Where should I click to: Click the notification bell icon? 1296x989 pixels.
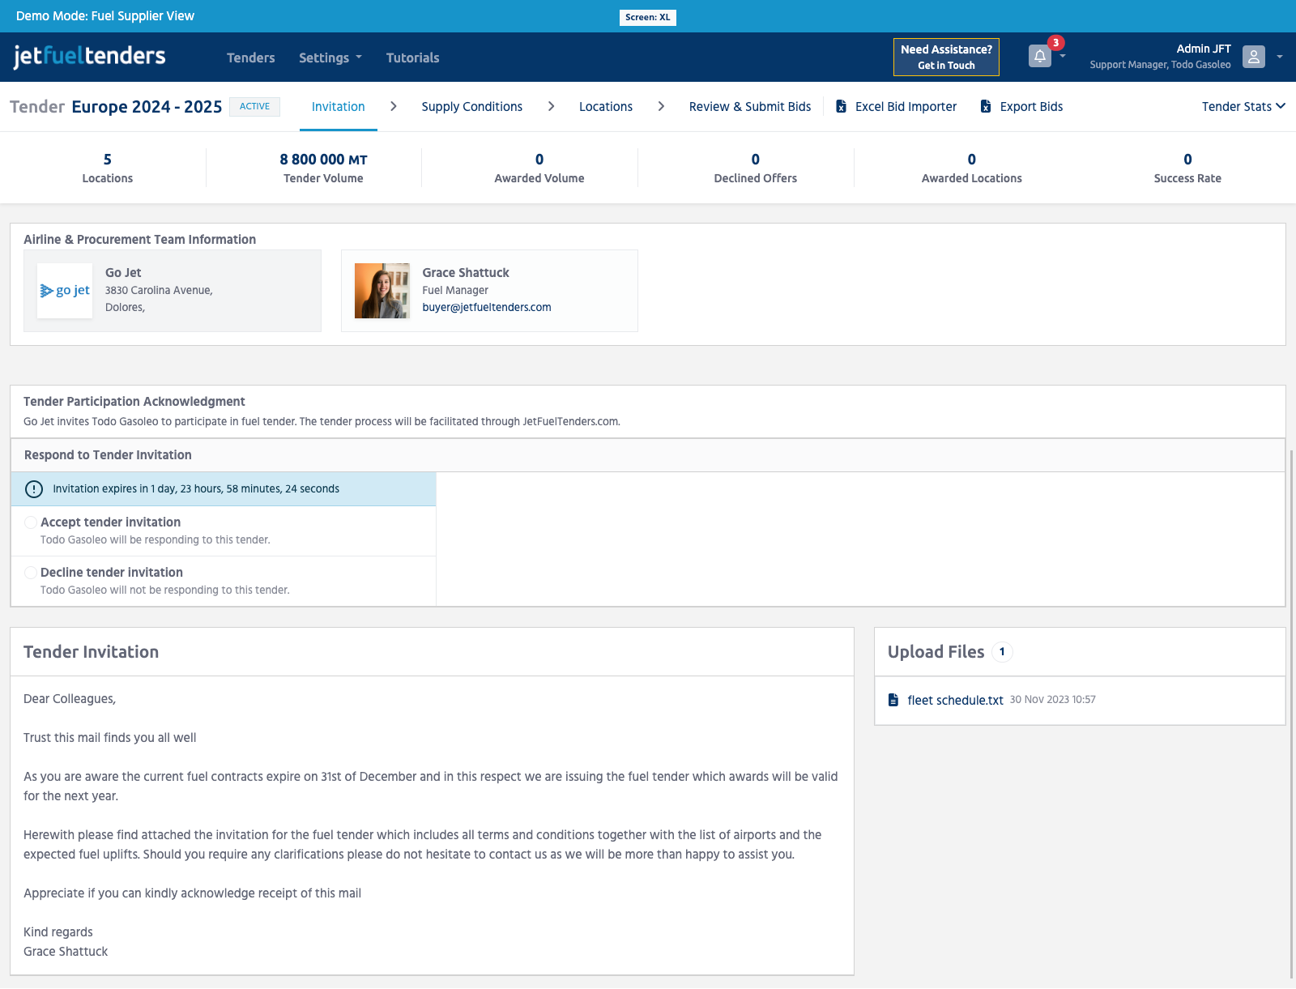(x=1039, y=57)
